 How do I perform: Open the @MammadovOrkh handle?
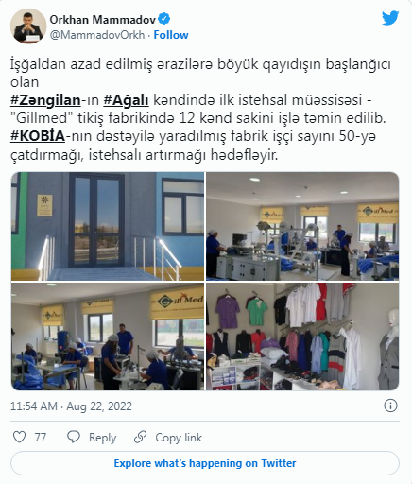pyautogui.click(x=97, y=35)
